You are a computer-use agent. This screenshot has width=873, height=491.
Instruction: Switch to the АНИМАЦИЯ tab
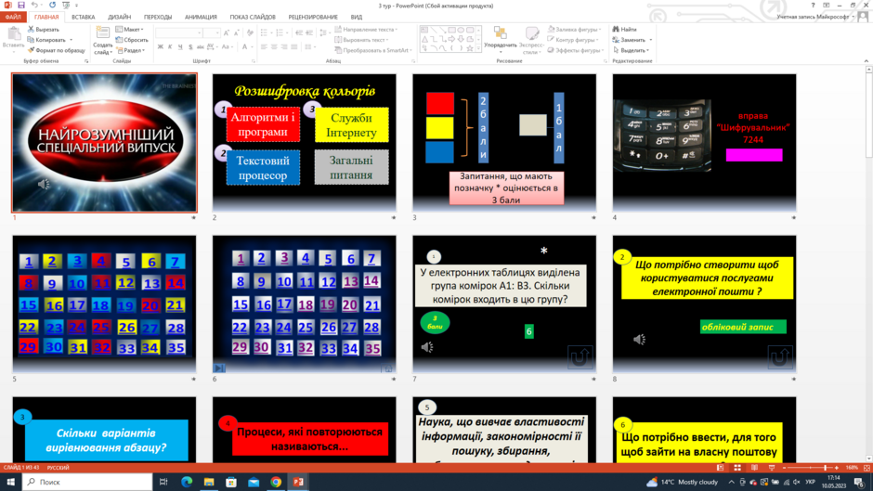pos(201,18)
